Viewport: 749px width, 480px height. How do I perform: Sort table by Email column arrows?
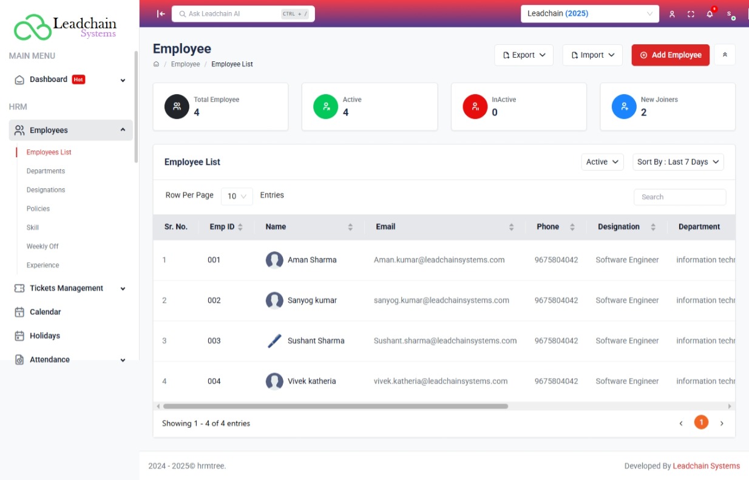point(511,227)
